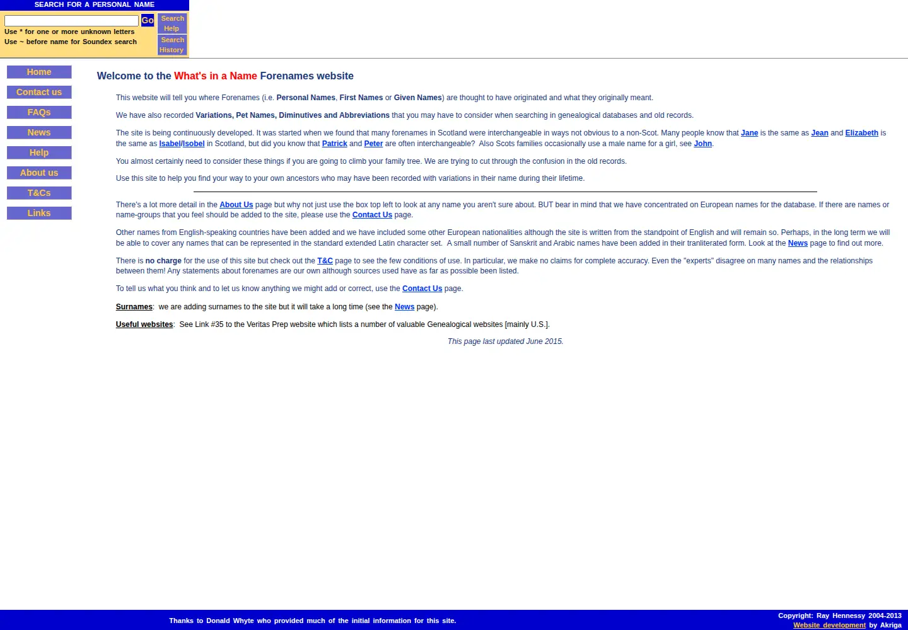
Task: Click the "Welcome to the What's in a Name" heading
Action: (225, 76)
